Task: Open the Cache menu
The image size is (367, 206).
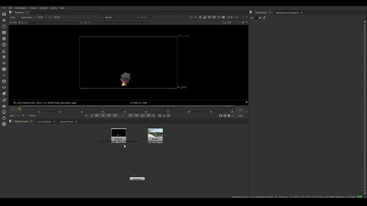Action: pyautogui.click(x=53, y=8)
